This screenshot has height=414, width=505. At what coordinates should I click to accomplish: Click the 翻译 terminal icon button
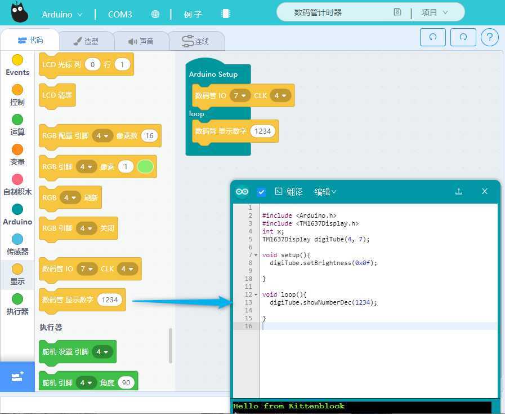tap(288, 192)
